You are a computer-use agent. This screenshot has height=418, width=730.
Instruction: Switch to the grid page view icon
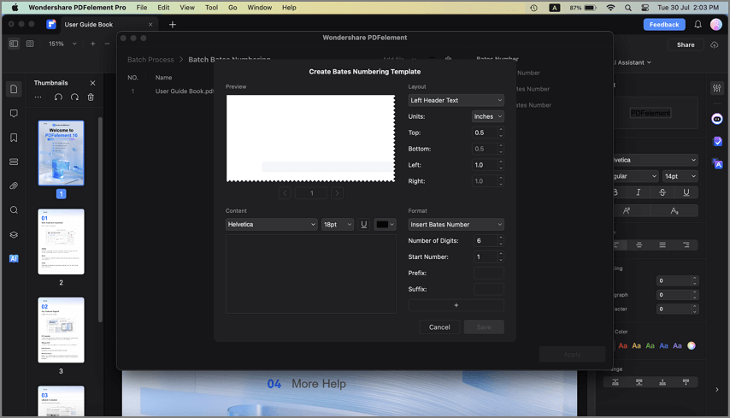[30, 44]
